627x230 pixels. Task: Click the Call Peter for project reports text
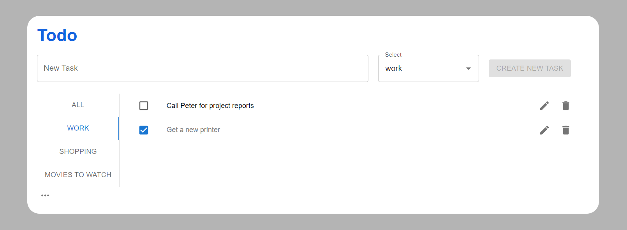point(210,106)
